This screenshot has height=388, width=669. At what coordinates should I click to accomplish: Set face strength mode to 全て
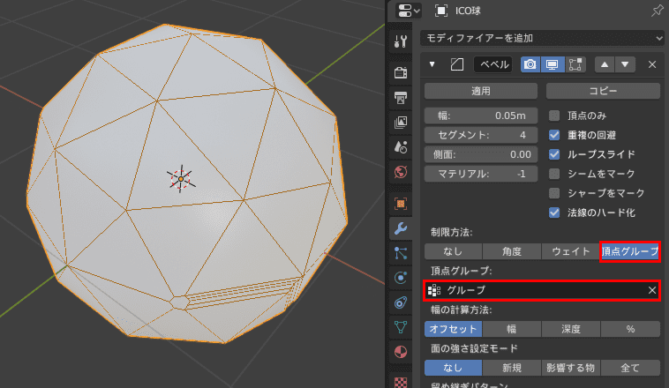(630, 368)
